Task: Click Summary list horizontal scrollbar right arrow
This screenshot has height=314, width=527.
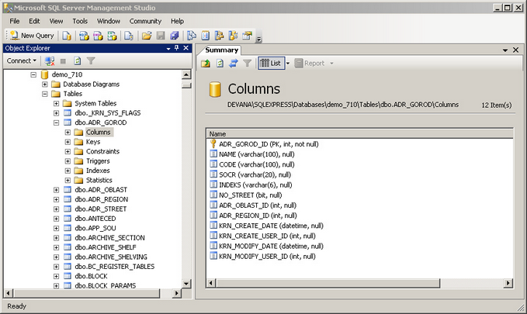Action: (x=508, y=283)
